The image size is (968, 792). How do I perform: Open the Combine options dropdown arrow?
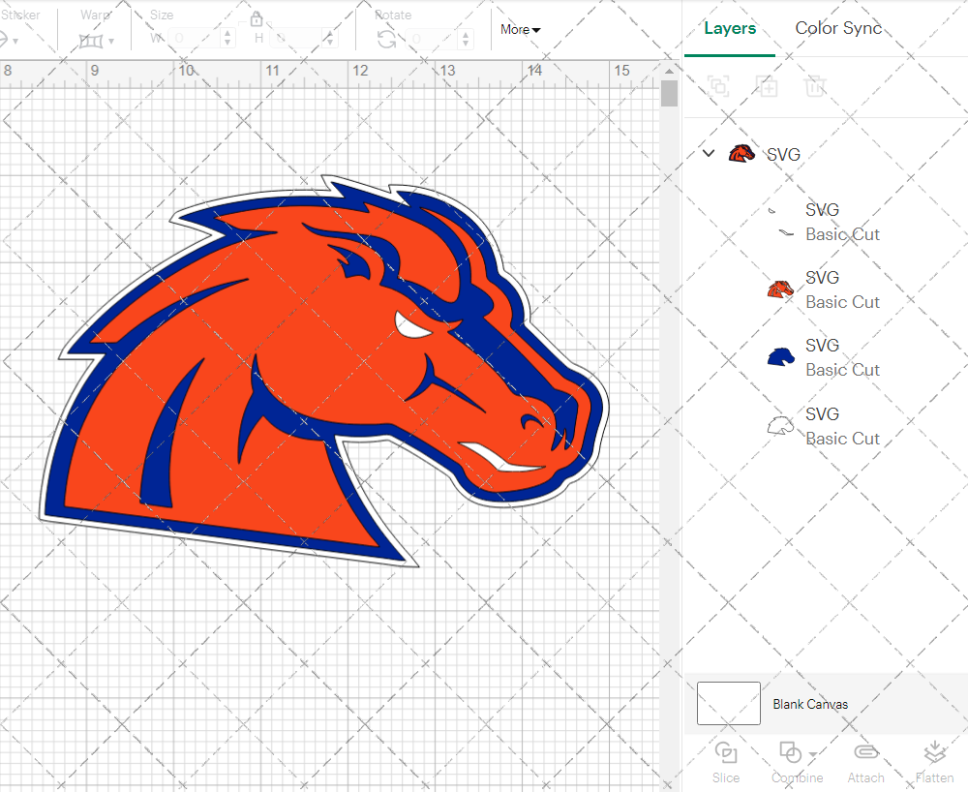click(x=811, y=753)
